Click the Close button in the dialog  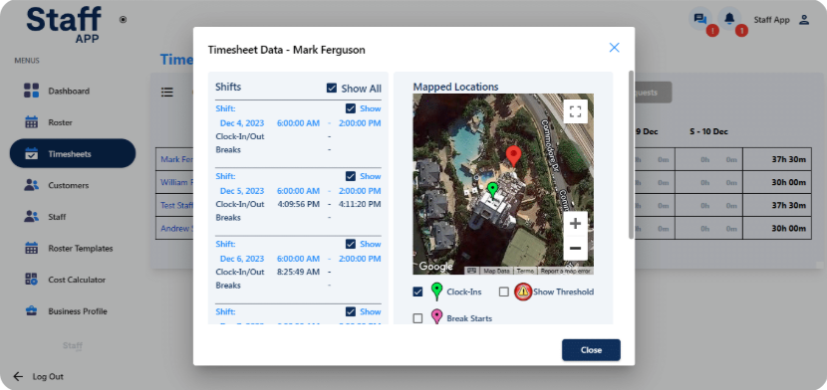591,350
